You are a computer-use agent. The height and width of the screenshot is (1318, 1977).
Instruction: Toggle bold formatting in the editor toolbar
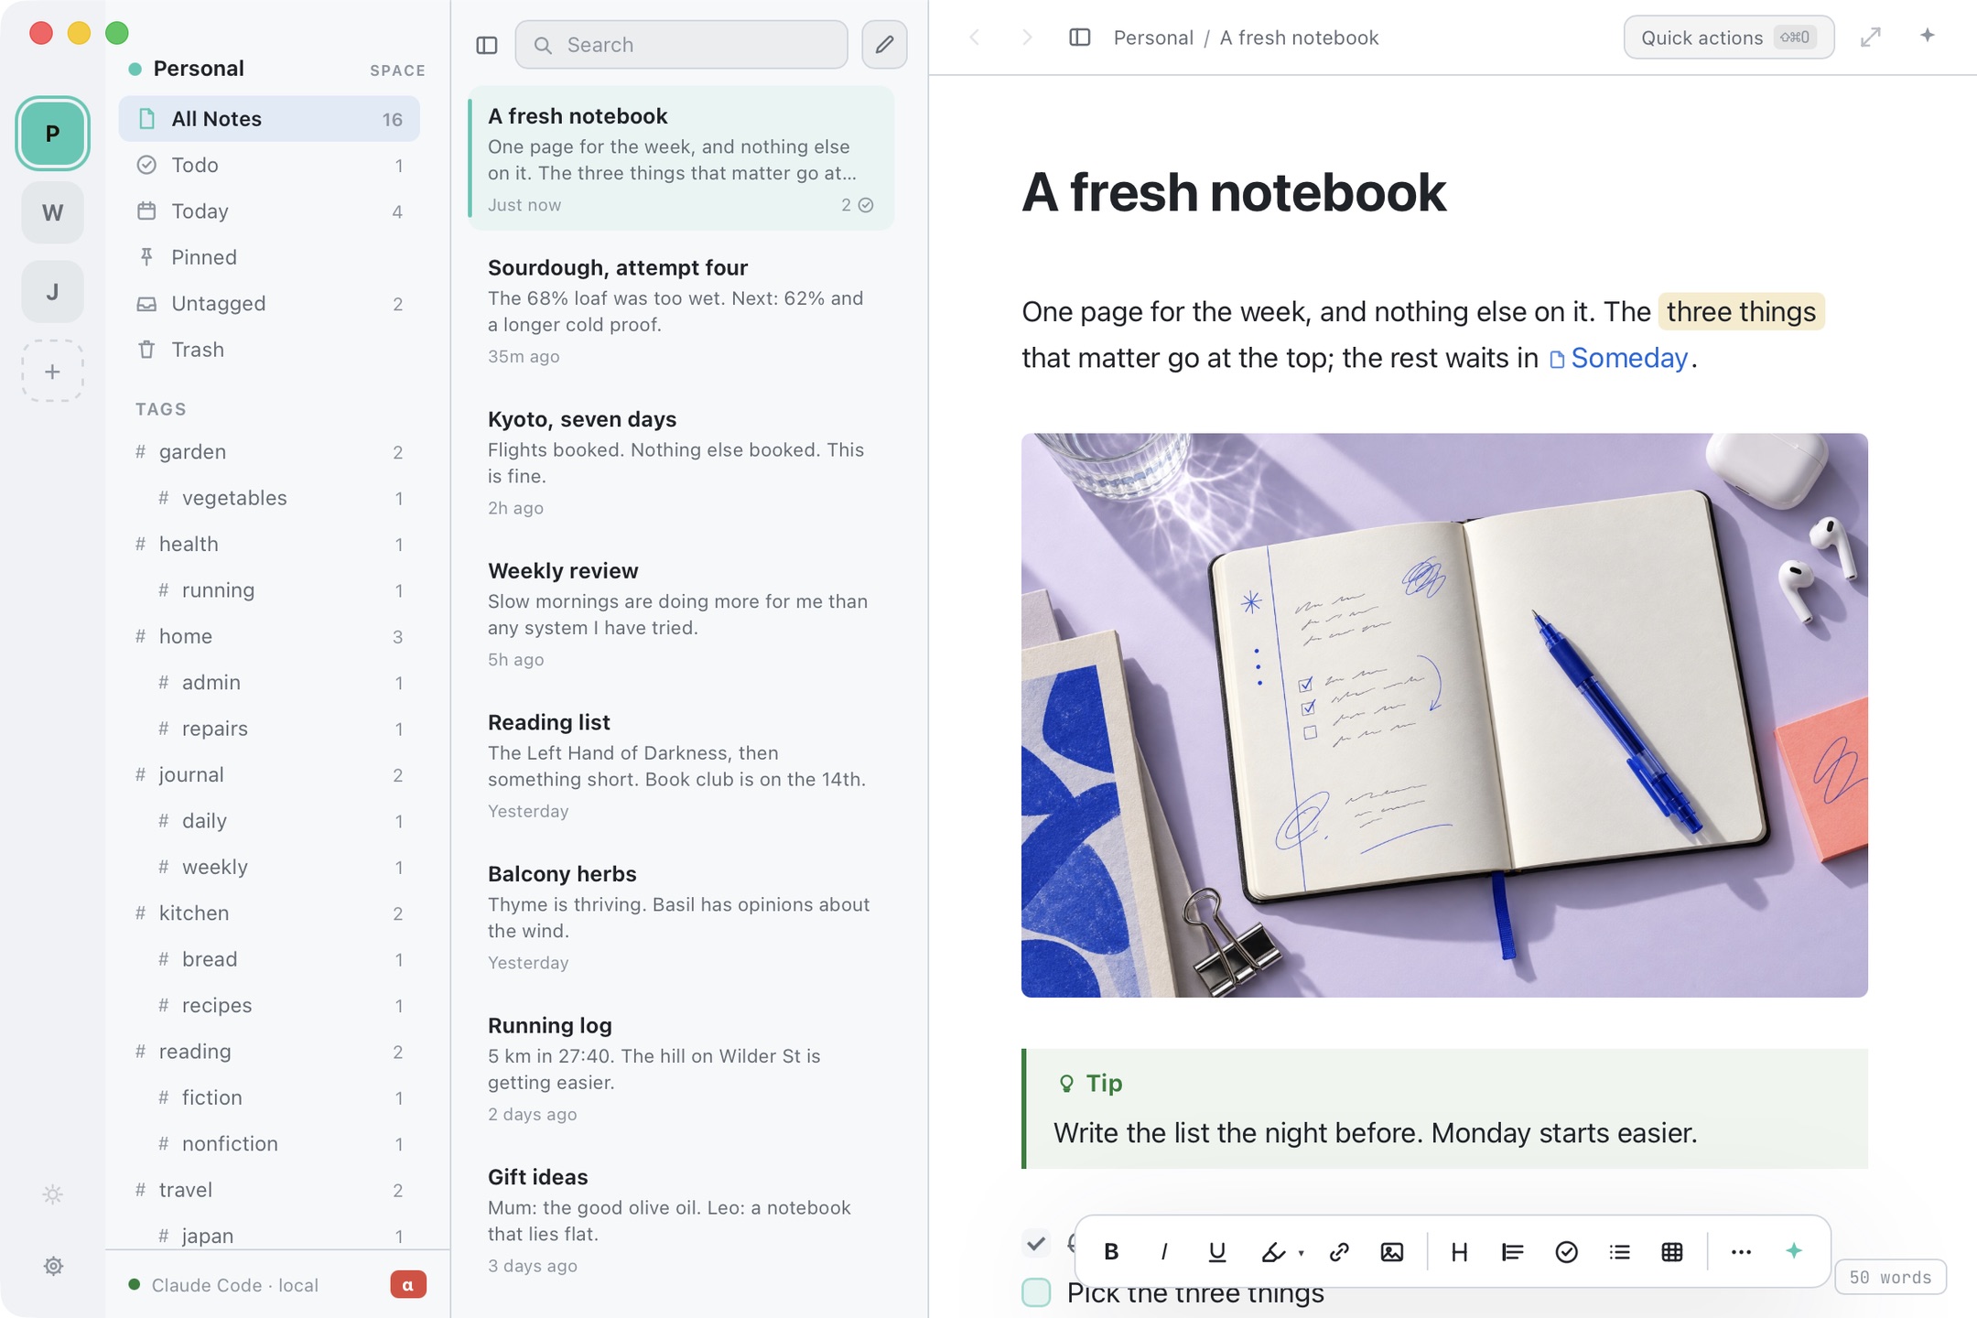point(1111,1251)
